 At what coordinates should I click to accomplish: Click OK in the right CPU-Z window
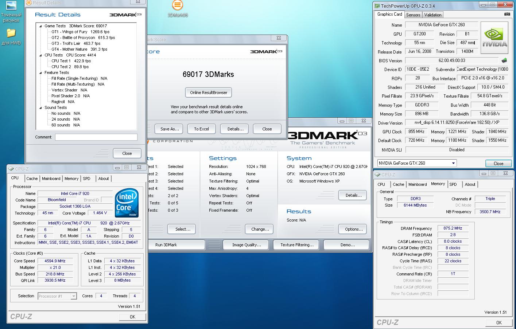pos(499,323)
